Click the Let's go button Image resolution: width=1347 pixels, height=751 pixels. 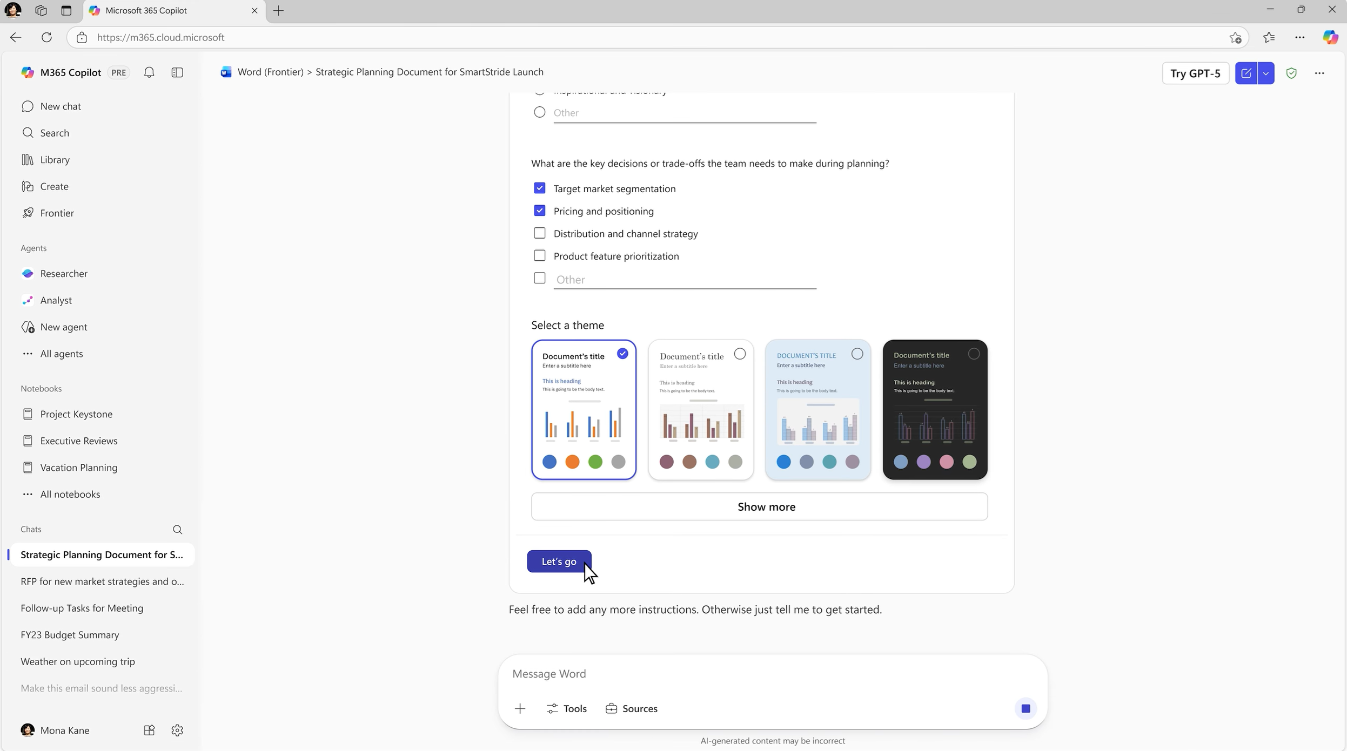[x=559, y=561]
